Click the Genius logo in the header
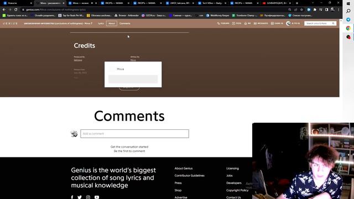Screen dimensions: 354x199 pyautogui.click(x=10, y=23)
